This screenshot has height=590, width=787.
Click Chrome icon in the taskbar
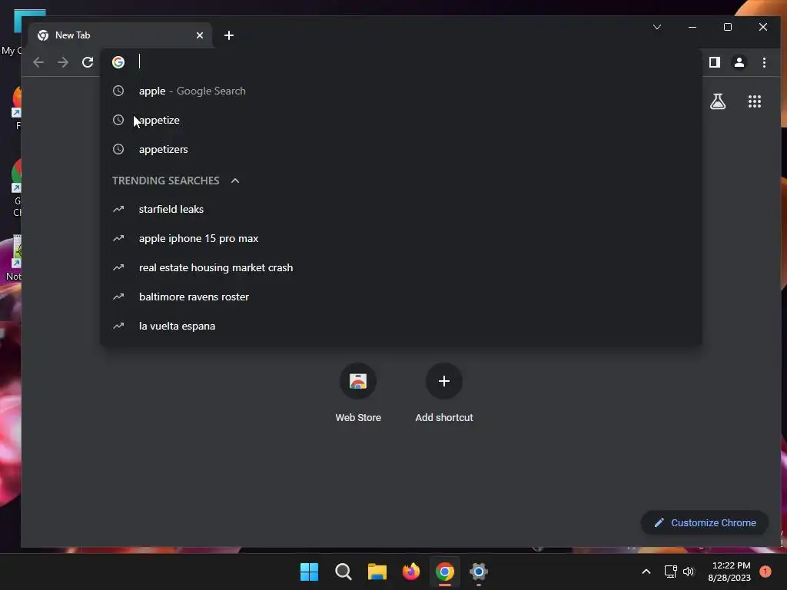click(445, 572)
